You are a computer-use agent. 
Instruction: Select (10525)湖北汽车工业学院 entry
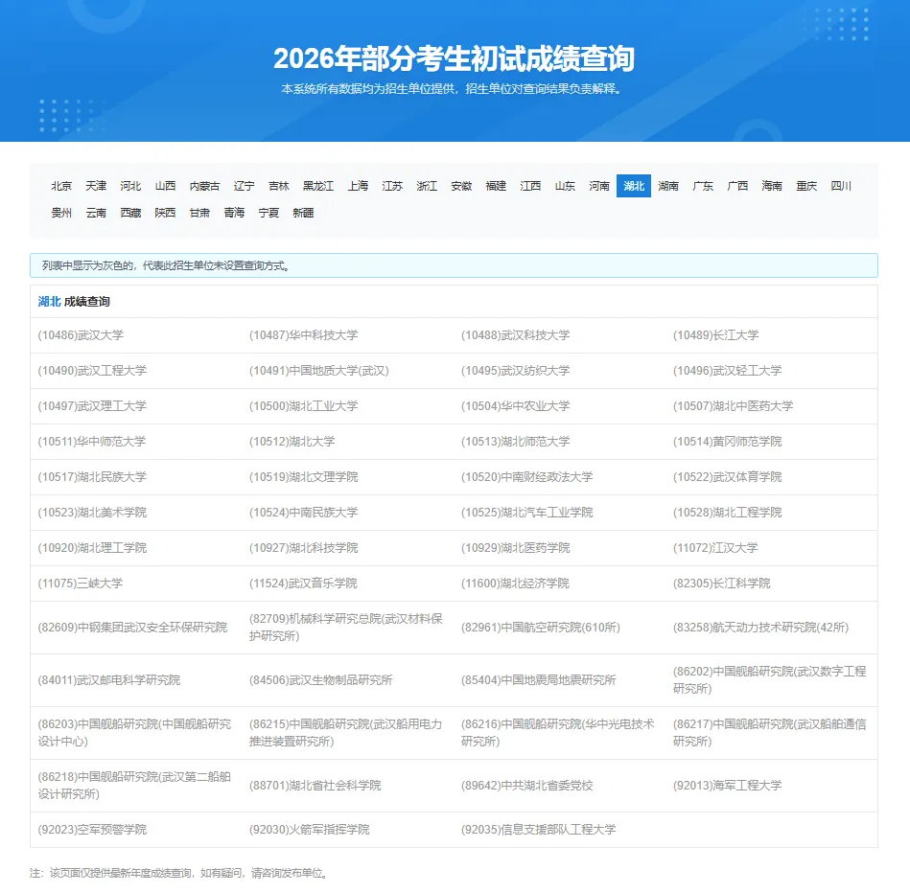point(527,512)
